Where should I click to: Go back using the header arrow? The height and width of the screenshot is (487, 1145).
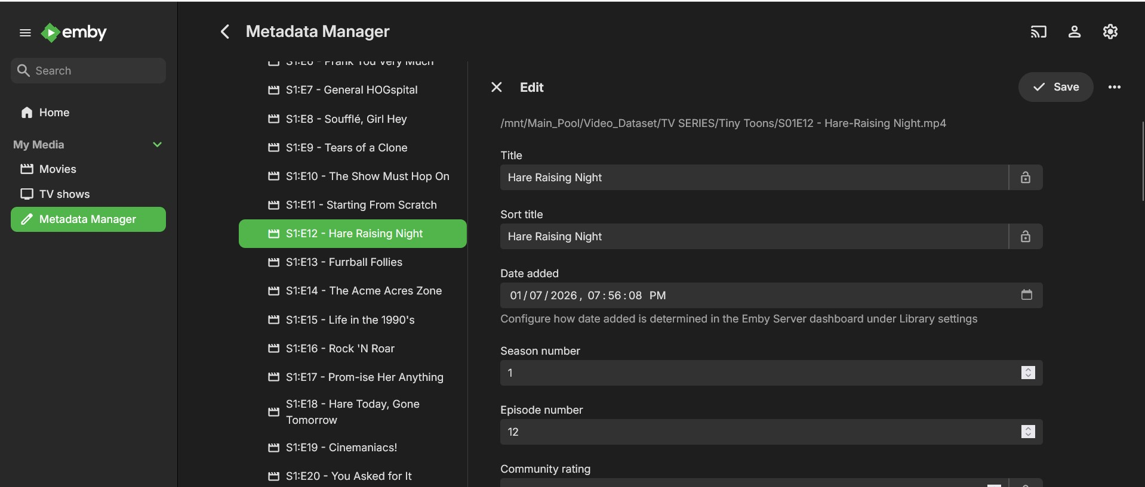(225, 32)
